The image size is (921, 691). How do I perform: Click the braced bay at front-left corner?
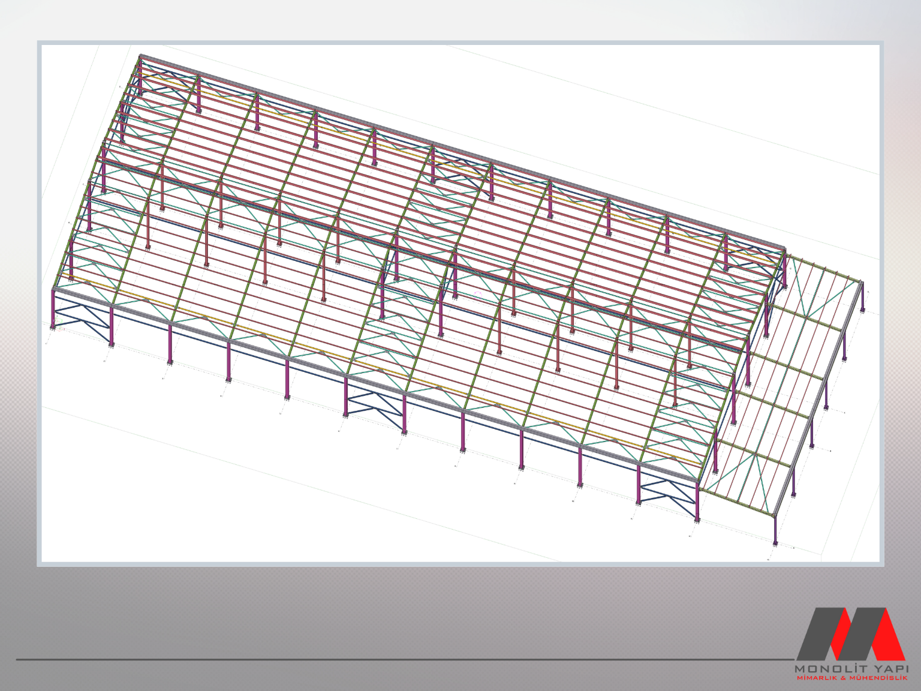point(82,316)
